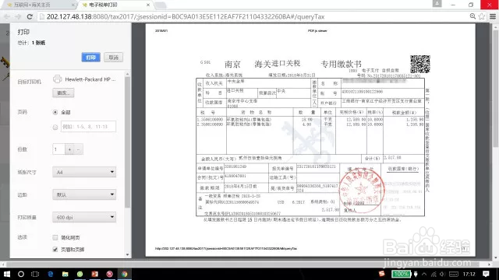This screenshot has width=499, height=280.
Task: Click the touch keyboard tray icon
Action: 454,274
